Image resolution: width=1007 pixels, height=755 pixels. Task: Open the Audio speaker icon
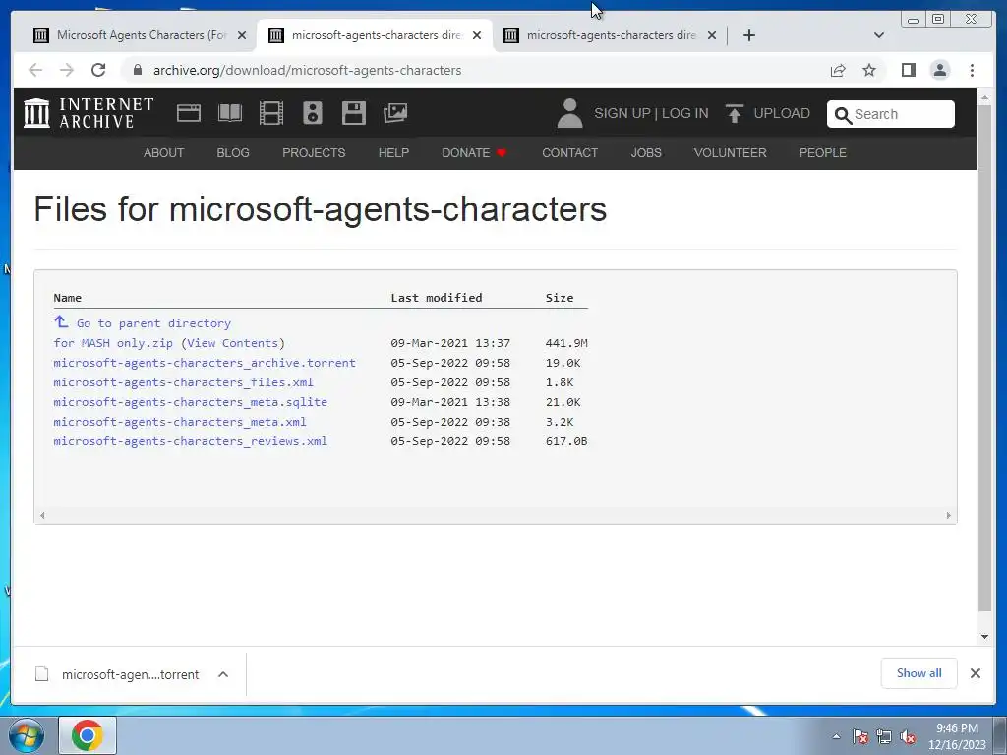[313, 113]
